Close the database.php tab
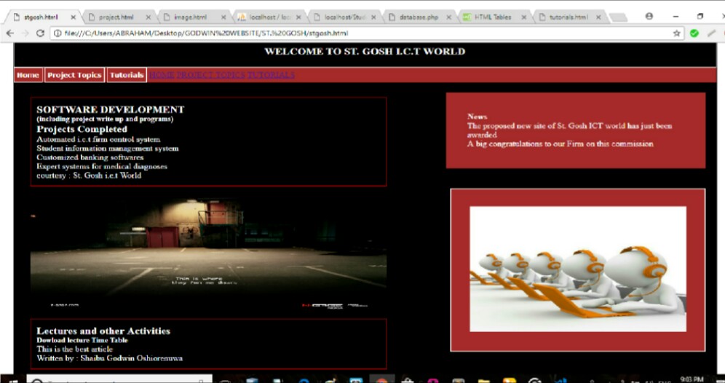725x383 pixels. point(448,17)
